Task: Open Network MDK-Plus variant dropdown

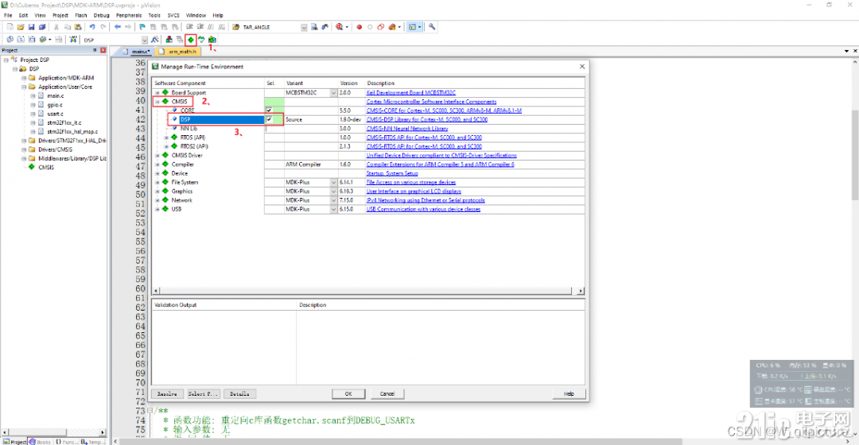Action: pyautogui.click(x=333, y=200)
